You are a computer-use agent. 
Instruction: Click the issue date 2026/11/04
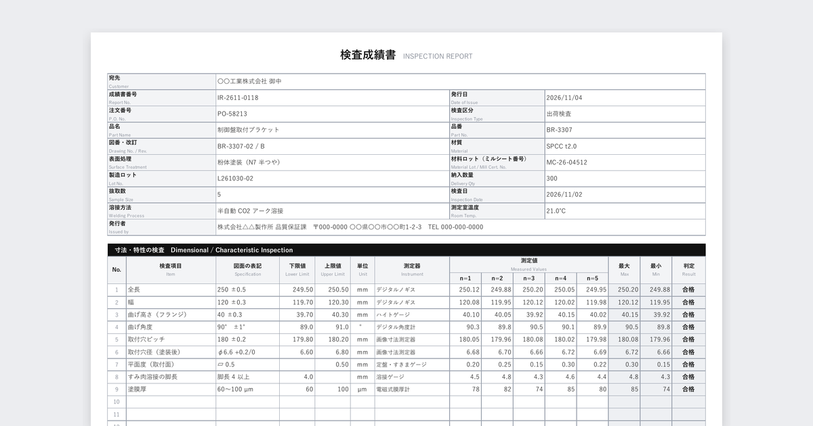click(x=564, y=97)
